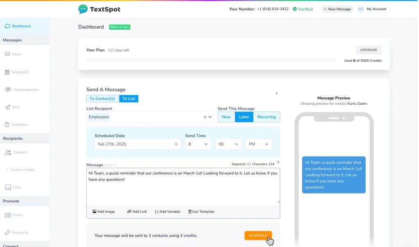Image resolution: width=419 pixels, height=247 pixels.
Task: Open the AM/PM dropdown
Action: click(x=259, y=144)
